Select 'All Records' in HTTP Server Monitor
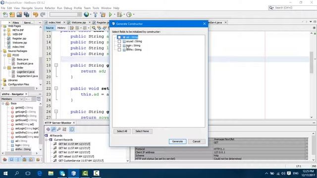 pyautogui.click(x=56, y=135)
